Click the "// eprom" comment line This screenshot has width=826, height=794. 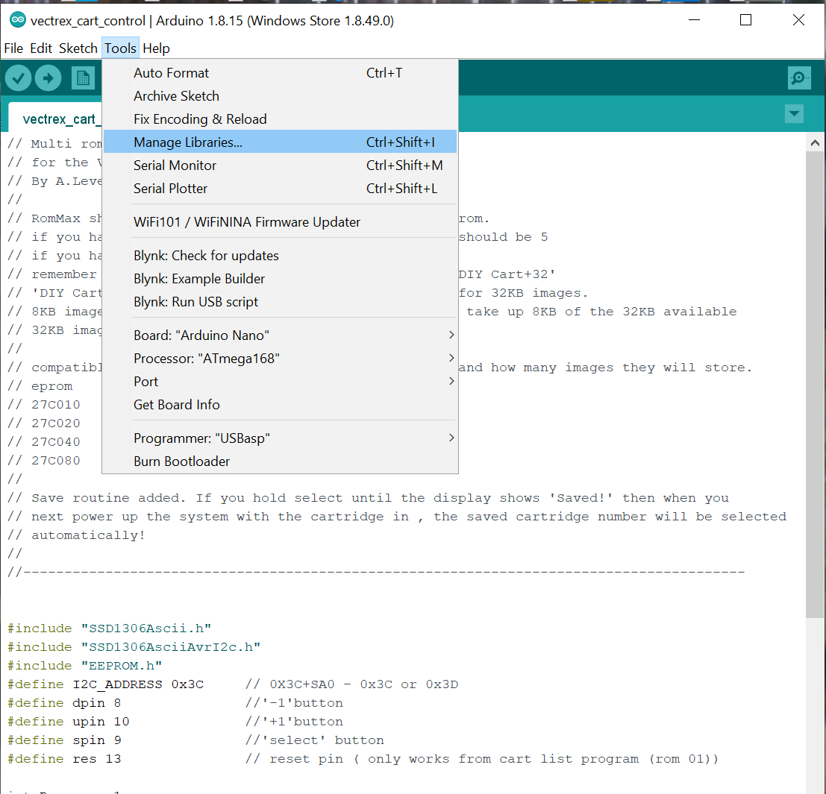tap(40, 386)
